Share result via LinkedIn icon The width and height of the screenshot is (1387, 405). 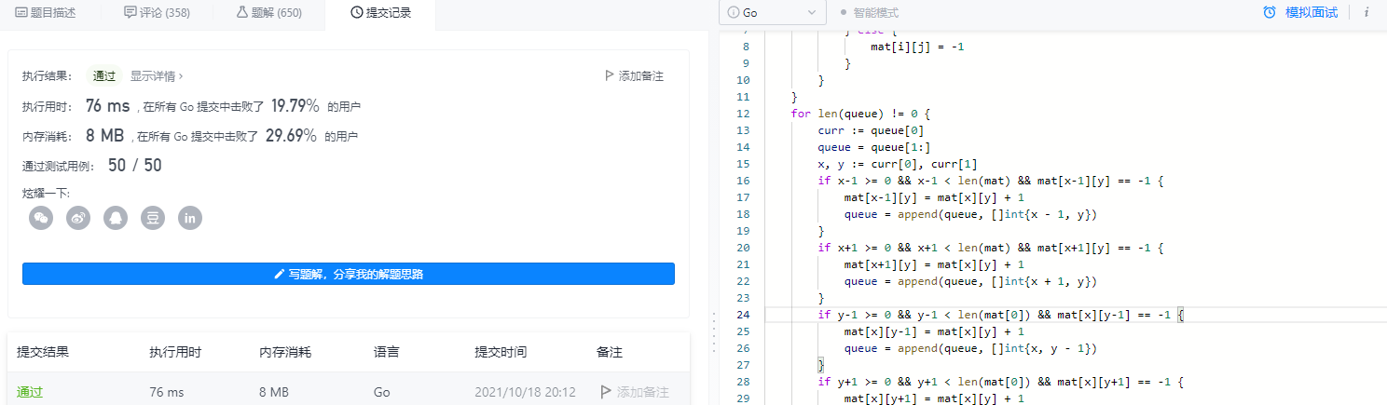(190, 218)
